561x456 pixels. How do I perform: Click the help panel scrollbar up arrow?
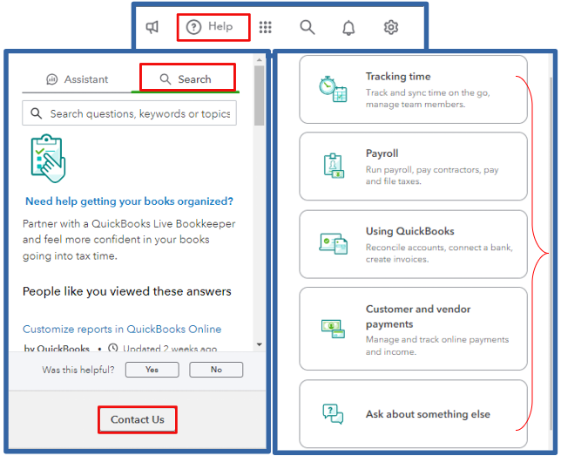coord(259,59)
